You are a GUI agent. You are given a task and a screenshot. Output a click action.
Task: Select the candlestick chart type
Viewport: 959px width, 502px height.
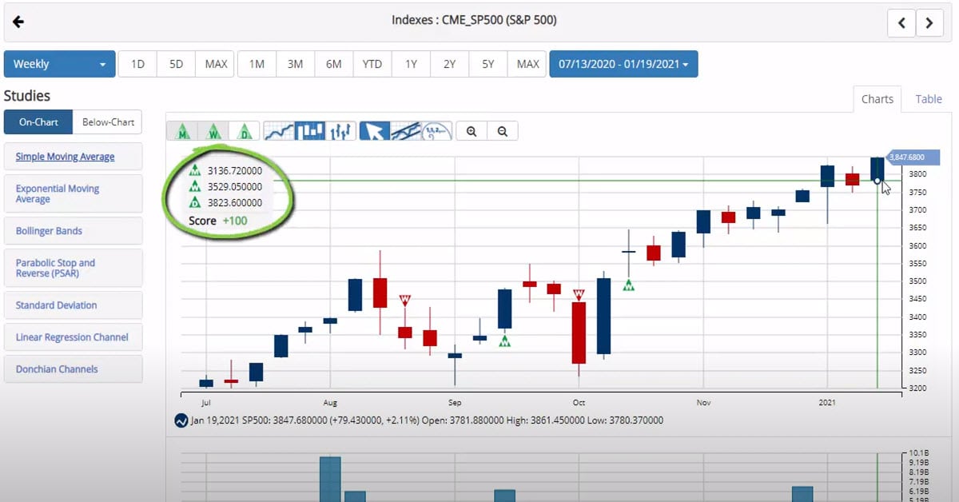(310, 131)
